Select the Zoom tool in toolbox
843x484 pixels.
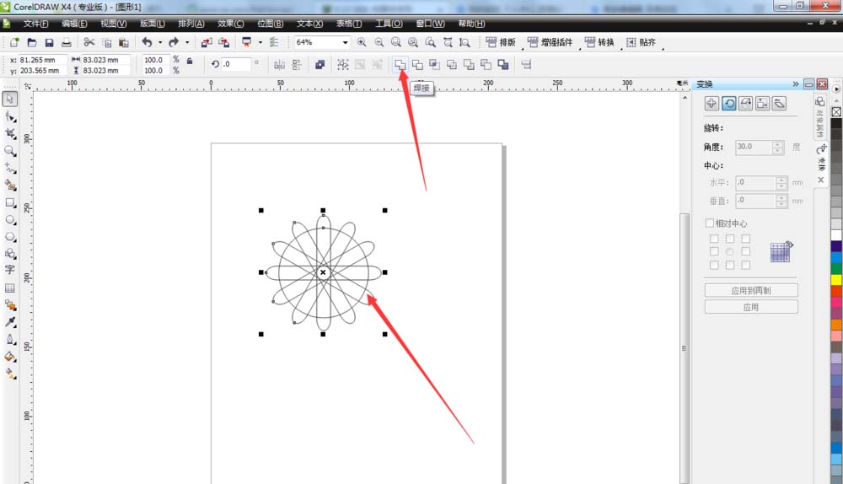(x=9, y=151)
